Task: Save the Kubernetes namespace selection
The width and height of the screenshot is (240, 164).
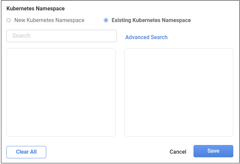Action: tap(213, 151)
